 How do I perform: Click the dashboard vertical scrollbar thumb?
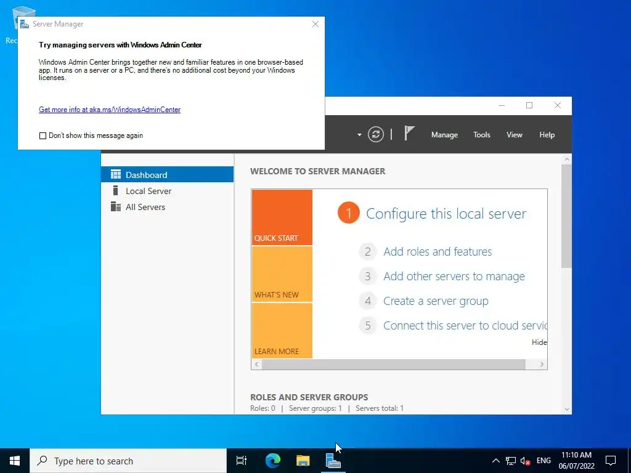(x=567, y=216)
